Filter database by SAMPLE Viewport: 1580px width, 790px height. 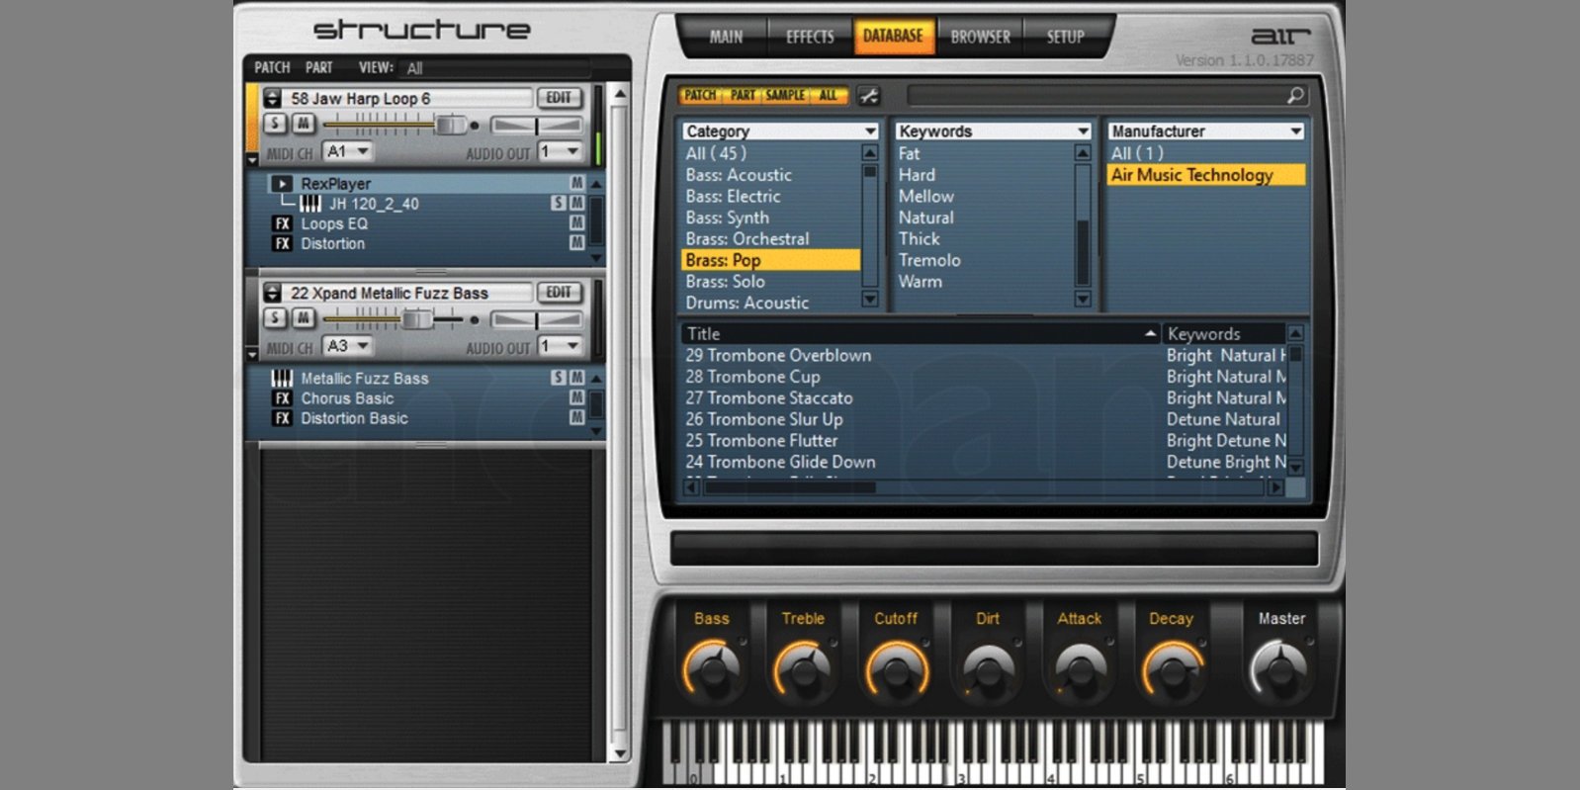(x=785, y=96)
